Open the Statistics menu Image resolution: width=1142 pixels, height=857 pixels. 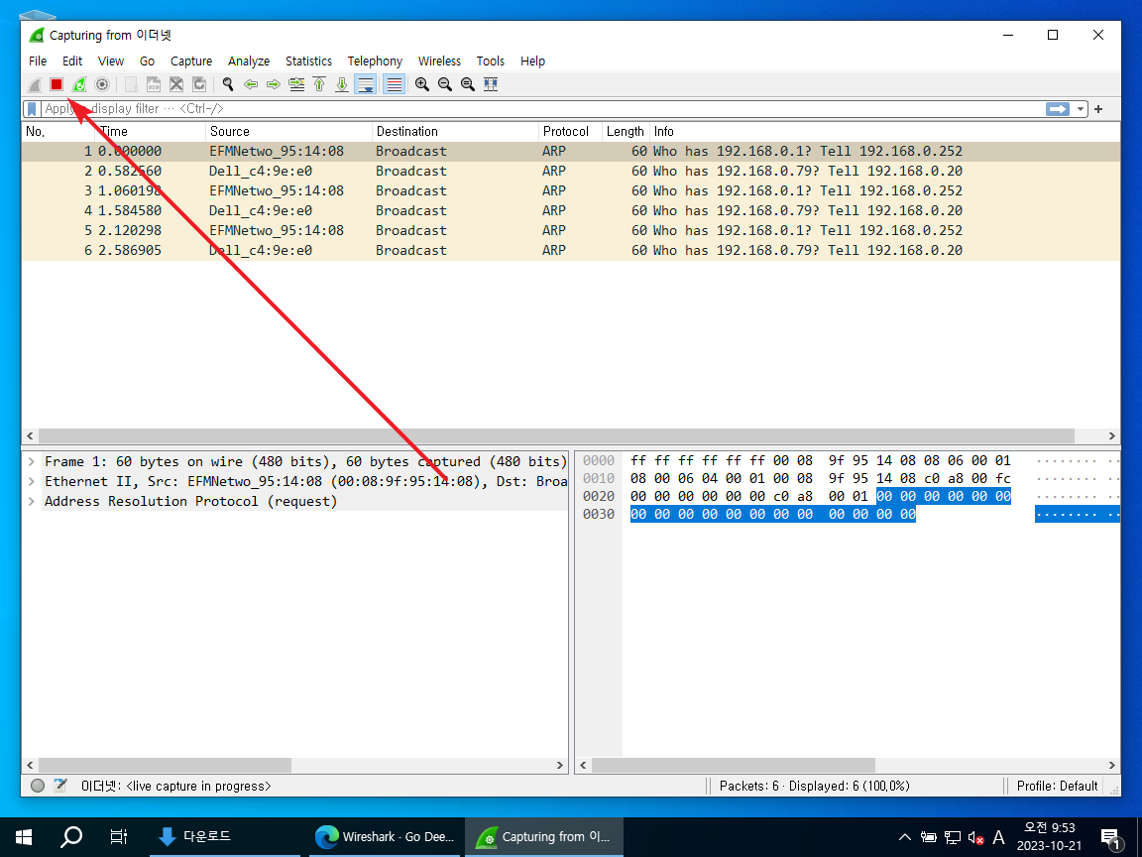[309, 61]
